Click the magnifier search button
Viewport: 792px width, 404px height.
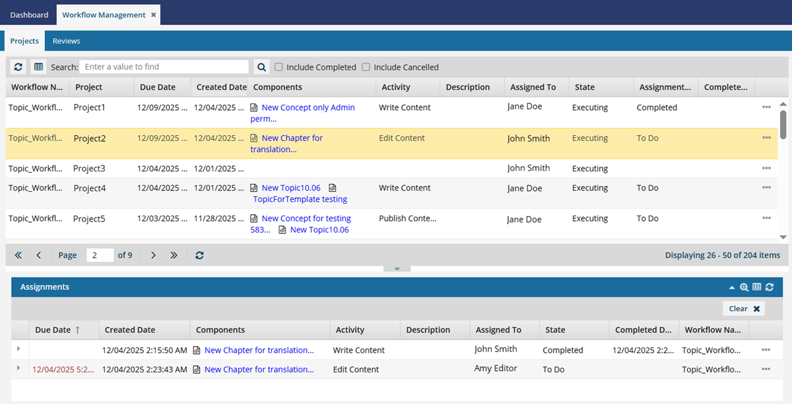click(x=261, y=67)
